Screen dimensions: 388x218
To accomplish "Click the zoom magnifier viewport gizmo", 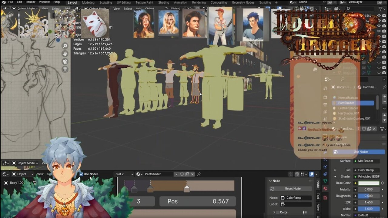I will 65,46.
